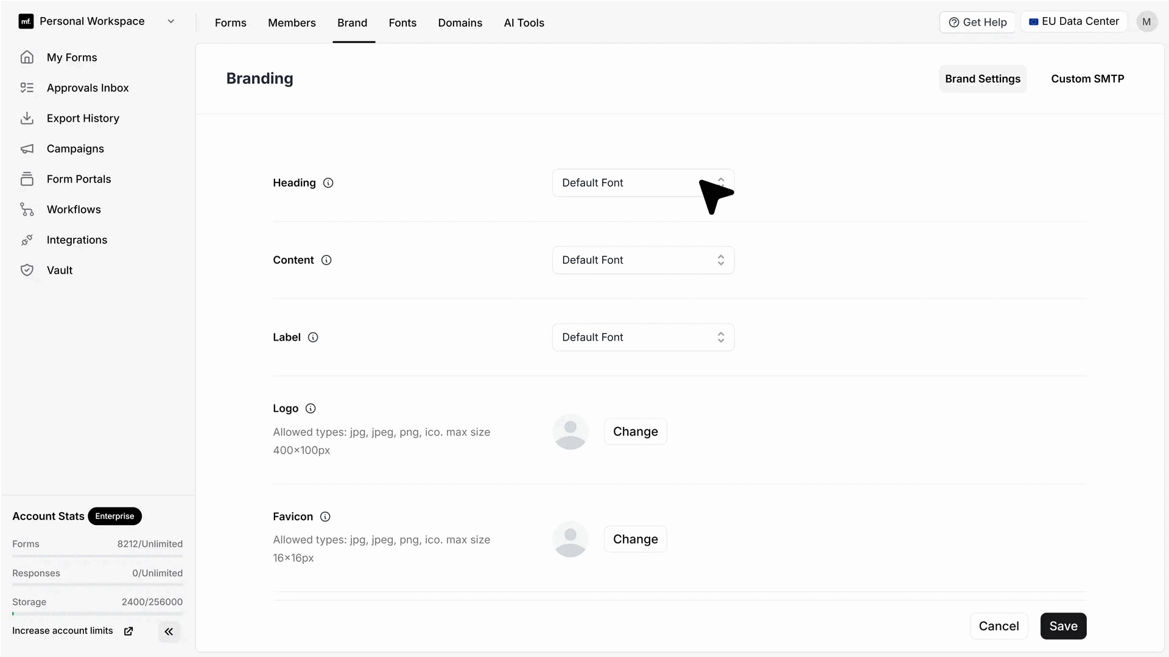1169x657 pixels.
Task: Open Integrations in sidebar
Action: pos(77,240)
